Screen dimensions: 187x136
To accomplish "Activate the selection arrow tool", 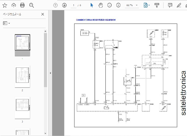I will coord(92,5).
